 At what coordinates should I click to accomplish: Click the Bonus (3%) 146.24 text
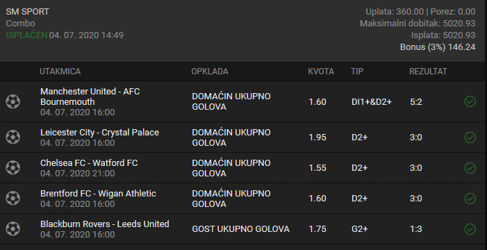[438, 47]
